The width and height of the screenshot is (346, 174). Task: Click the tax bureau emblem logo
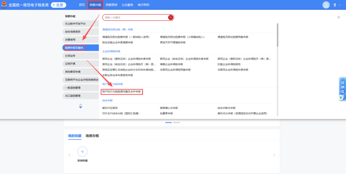tap(4, 5)
